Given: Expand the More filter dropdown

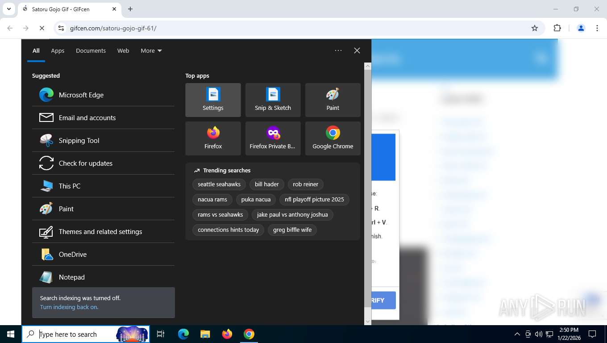Looking at the screenshot, I should click(151, 50).
